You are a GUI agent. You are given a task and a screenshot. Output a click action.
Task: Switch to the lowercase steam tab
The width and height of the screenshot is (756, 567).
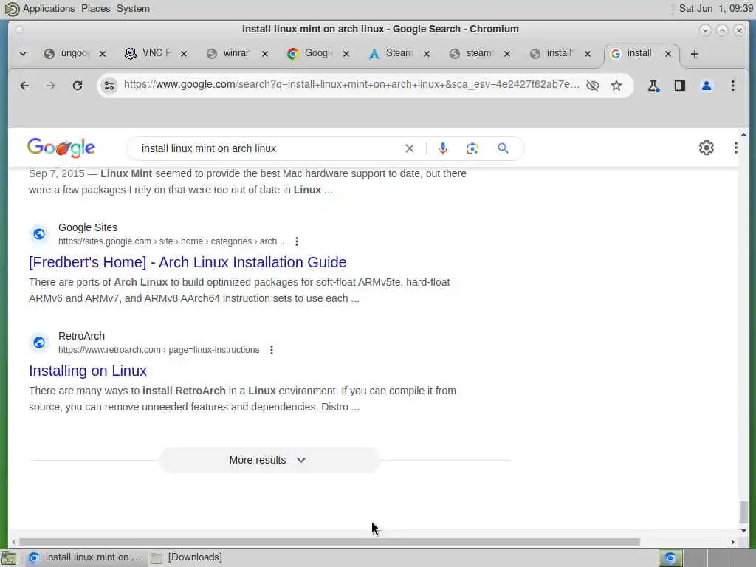[472, 53]
